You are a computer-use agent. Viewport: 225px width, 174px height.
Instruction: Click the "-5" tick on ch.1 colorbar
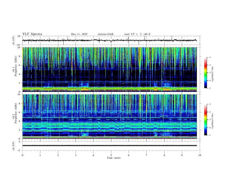(x=209, y=73)
